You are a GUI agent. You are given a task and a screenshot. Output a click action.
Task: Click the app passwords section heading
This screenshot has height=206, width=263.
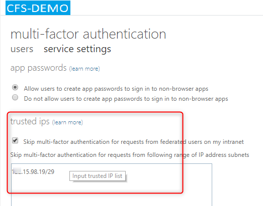(38, 68)
